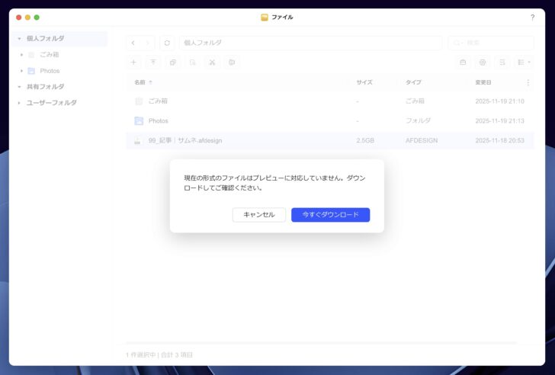Collapse the 共有フォルダ tree arrow
The width and height of the screenshot is (555, 375).
click(20, 87)
